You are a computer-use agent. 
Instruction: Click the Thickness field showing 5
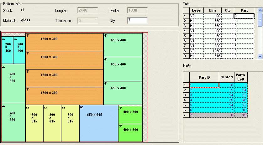coord(87,21)
